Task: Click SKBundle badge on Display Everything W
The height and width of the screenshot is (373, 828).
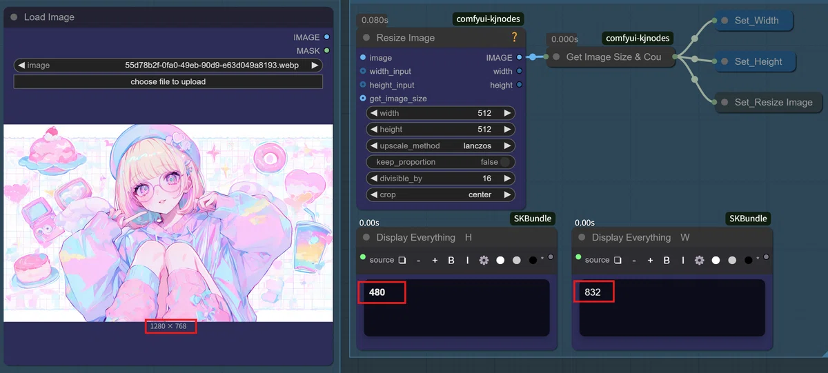Action: click(748, 219)
